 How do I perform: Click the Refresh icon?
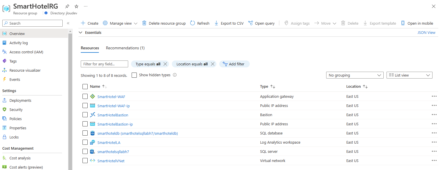point(193,23)
